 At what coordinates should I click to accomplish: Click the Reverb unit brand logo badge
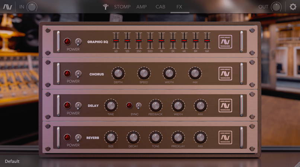click(225, 137)
